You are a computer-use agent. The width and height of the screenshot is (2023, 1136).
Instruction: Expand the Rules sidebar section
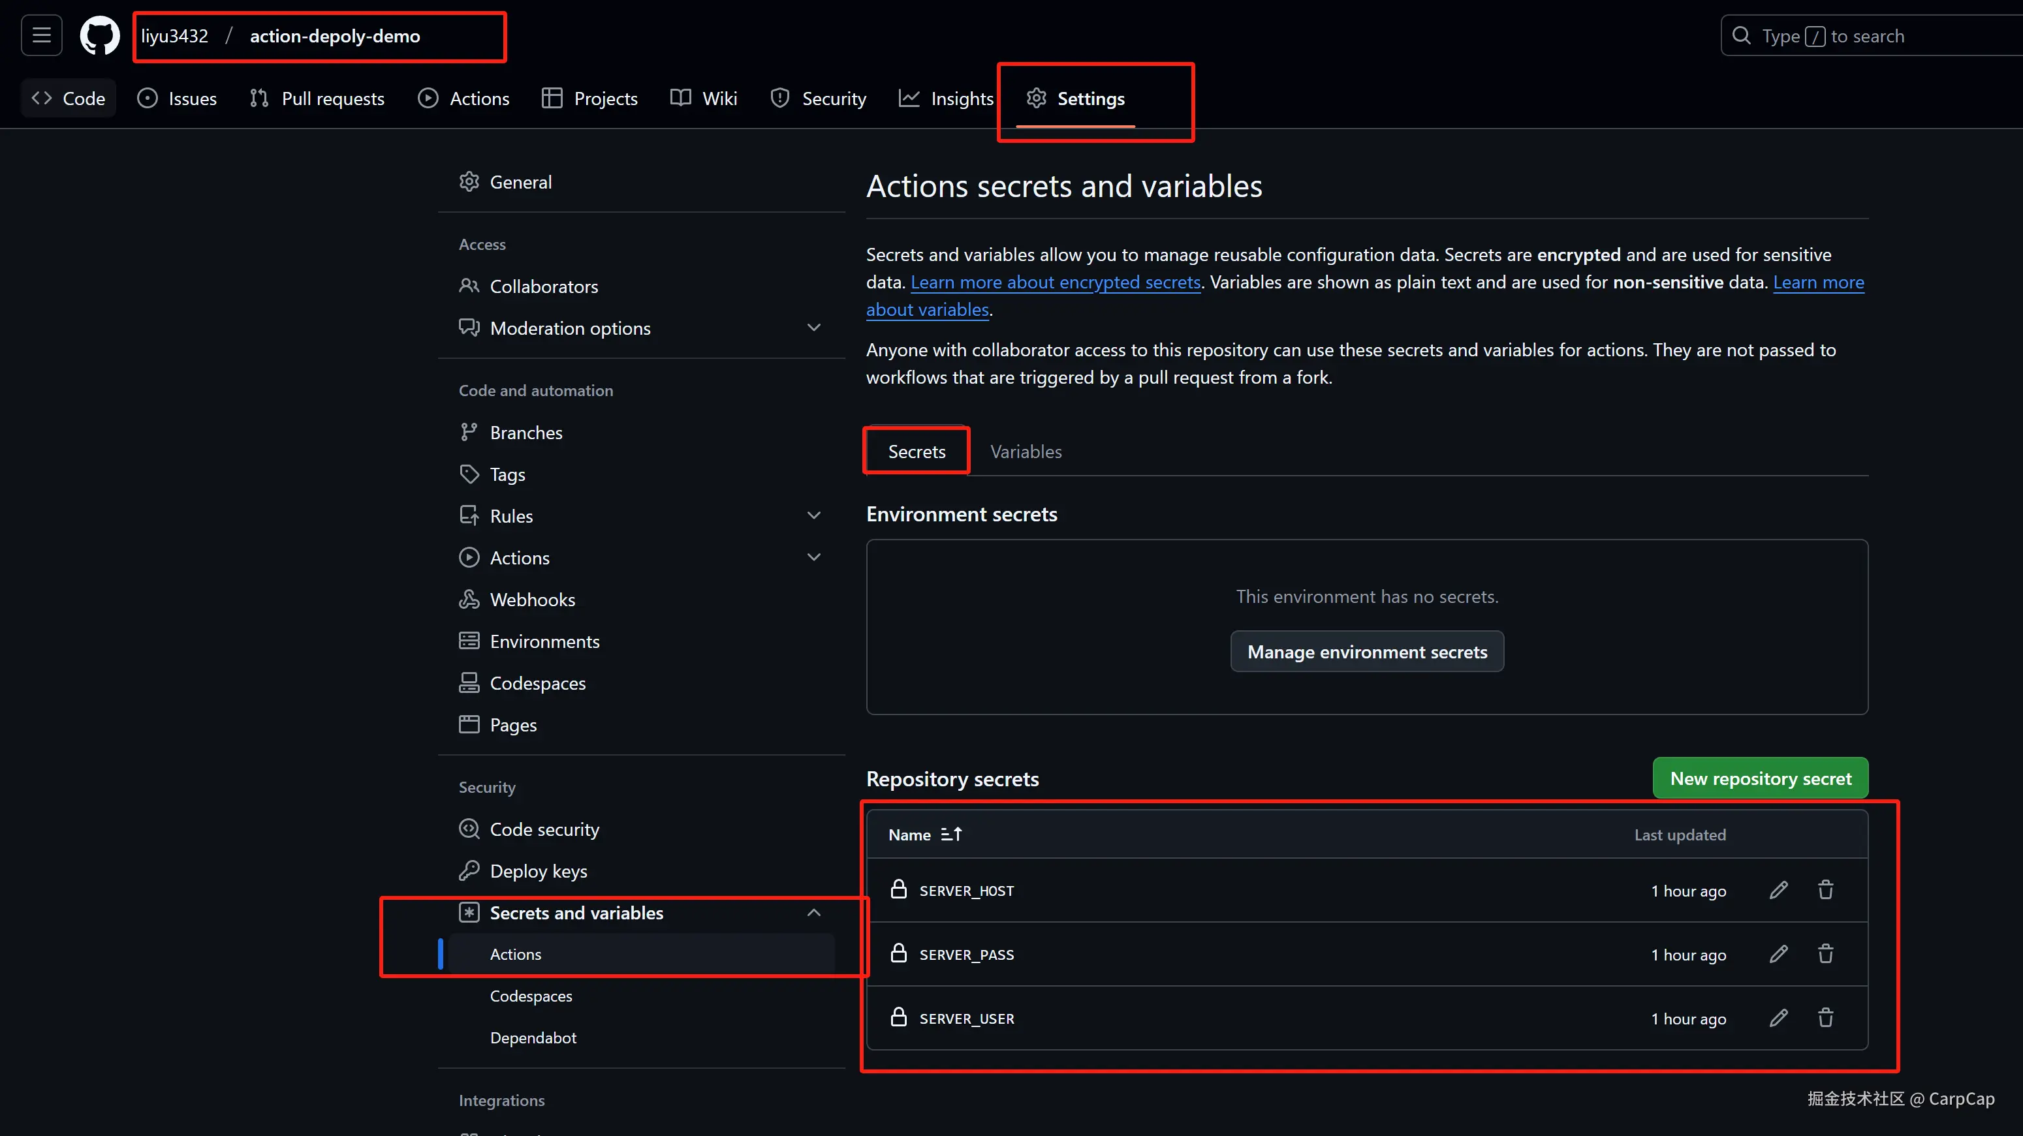pos(813,515)
